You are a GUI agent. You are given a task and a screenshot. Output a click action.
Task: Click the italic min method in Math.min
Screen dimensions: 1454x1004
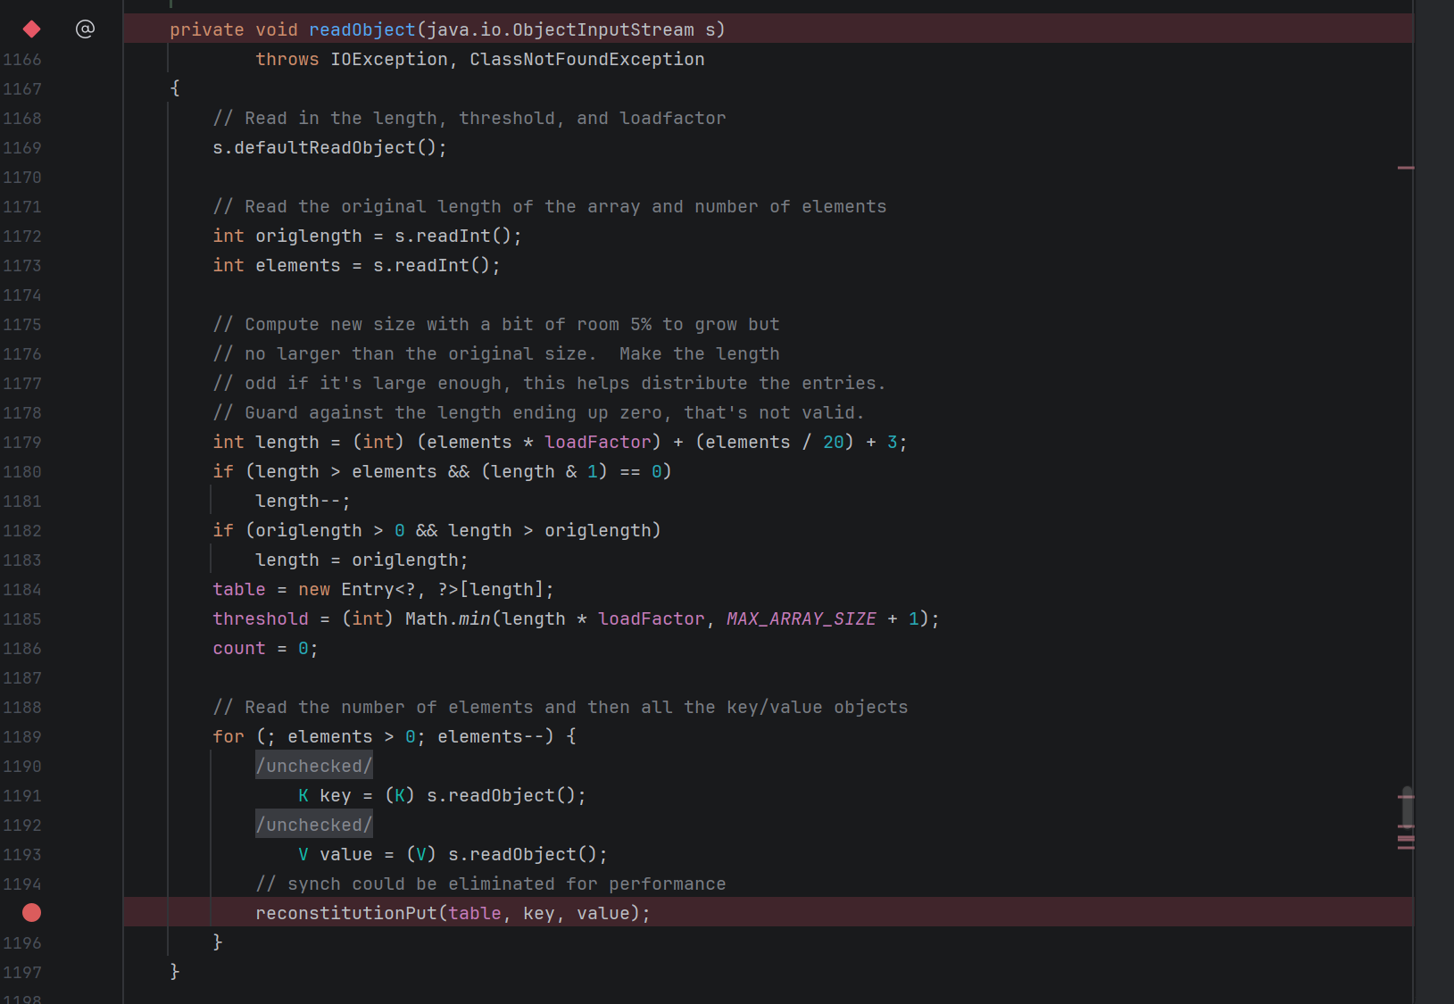(474, 619)
